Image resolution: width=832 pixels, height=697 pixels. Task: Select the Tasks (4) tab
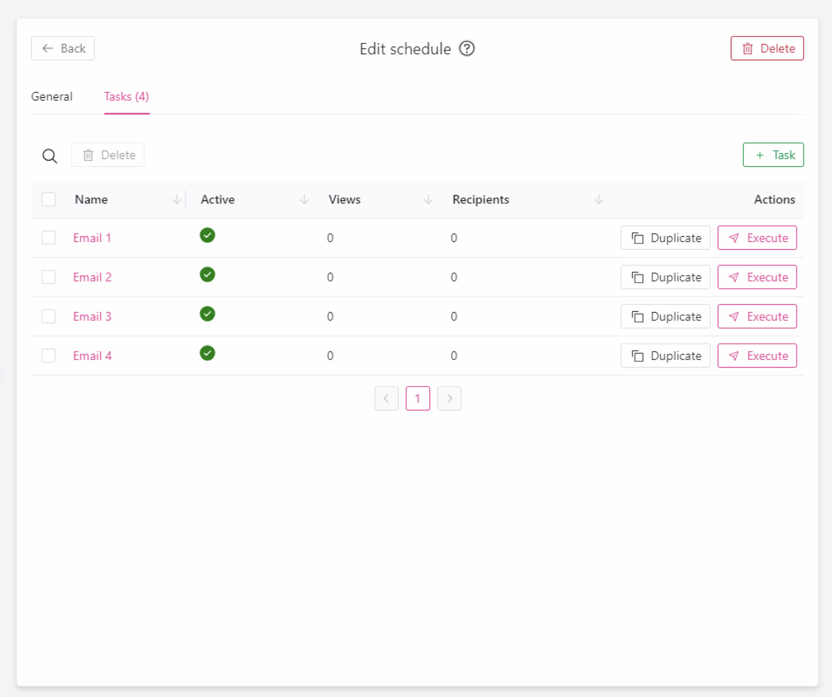126,97
